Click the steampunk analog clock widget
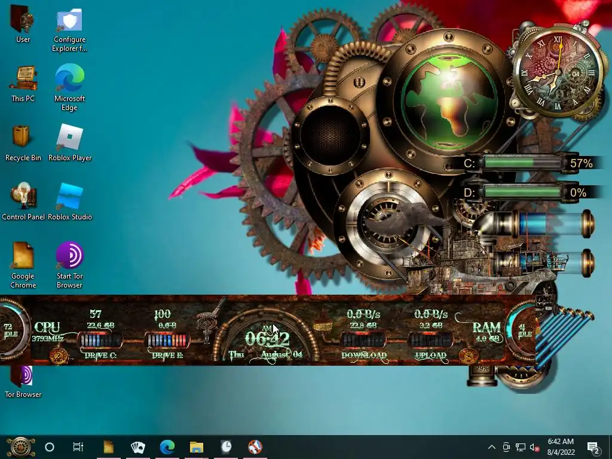 (558, 72)
